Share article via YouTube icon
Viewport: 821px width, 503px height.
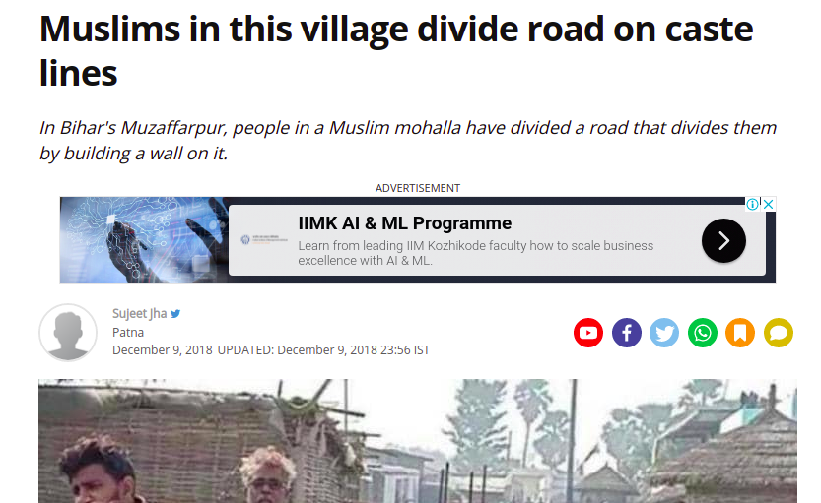click(x=588, y=333)
